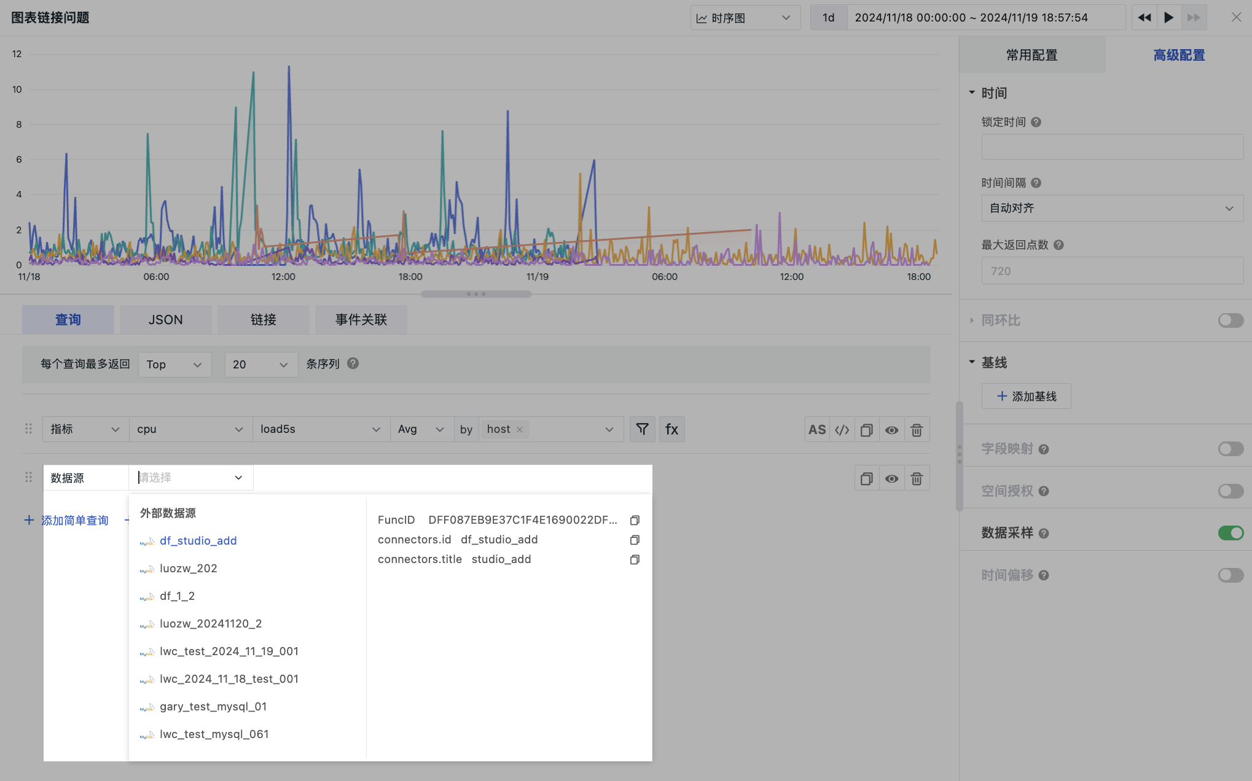Click help icon next to 字段映射

[x=1044, y=449]
